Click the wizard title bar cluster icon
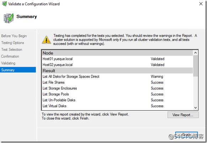Image resolution: width=207 pixels, height=143 pixels. [x=4, y=4]
